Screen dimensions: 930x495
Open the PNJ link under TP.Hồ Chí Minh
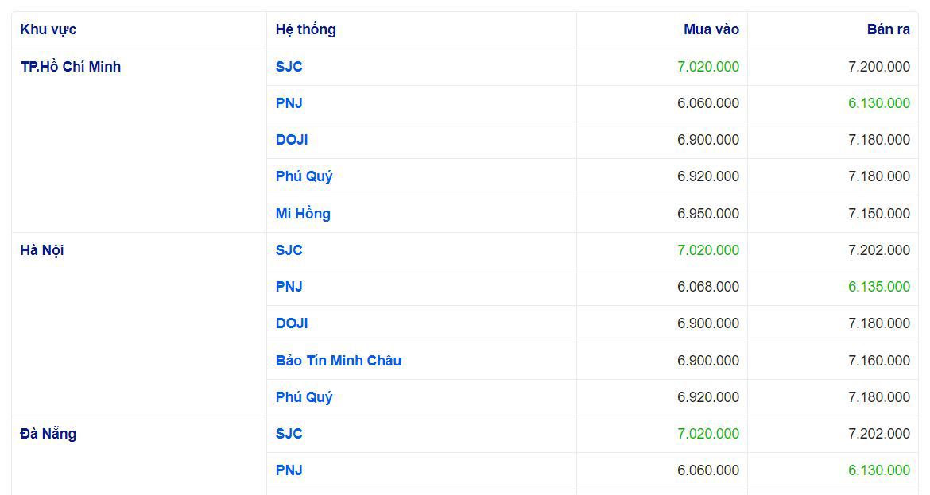click(289, 103)
